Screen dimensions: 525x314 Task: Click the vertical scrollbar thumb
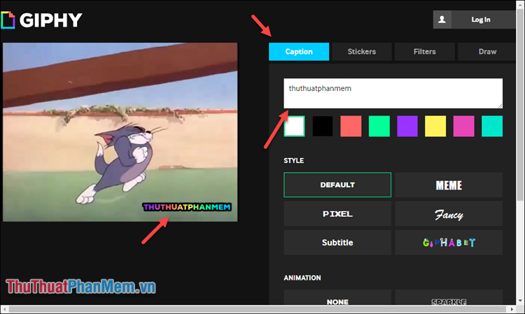click(520, 106)
